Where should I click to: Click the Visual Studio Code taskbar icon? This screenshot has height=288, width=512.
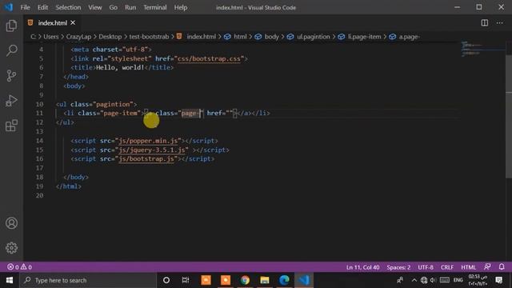coord(304,280)
